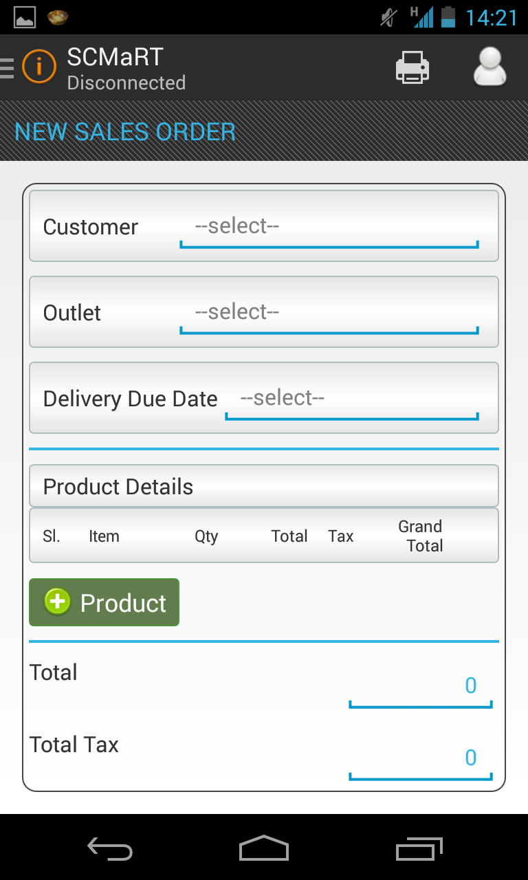Tap the green plus icon on Product
Image resolution: width=528 pixels, height=880 pixels.
(57, 602)
